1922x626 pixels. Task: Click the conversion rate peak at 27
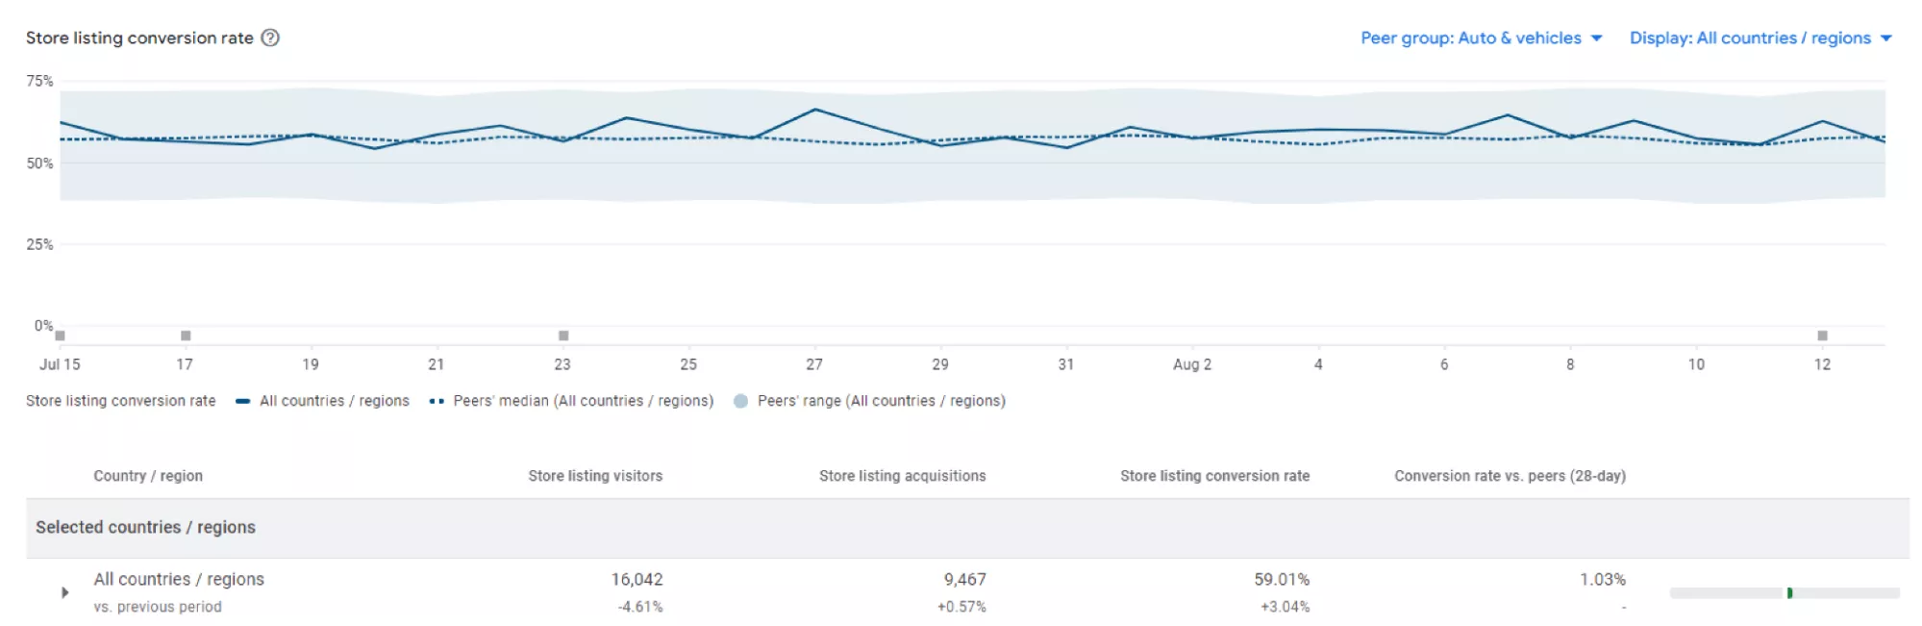(x=815, y=110)
